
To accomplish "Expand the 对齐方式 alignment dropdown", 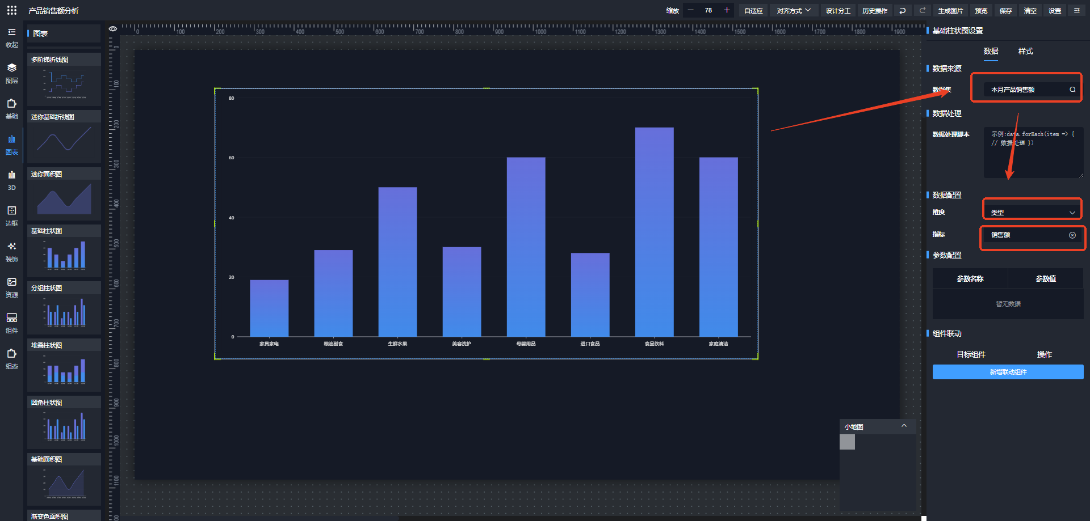I will (794, 11).
